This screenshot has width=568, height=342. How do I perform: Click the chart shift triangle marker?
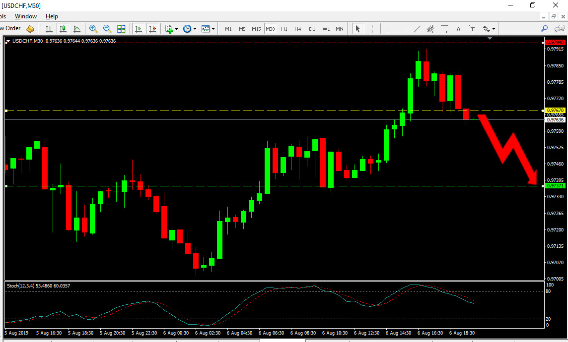(x=490, y=38)
